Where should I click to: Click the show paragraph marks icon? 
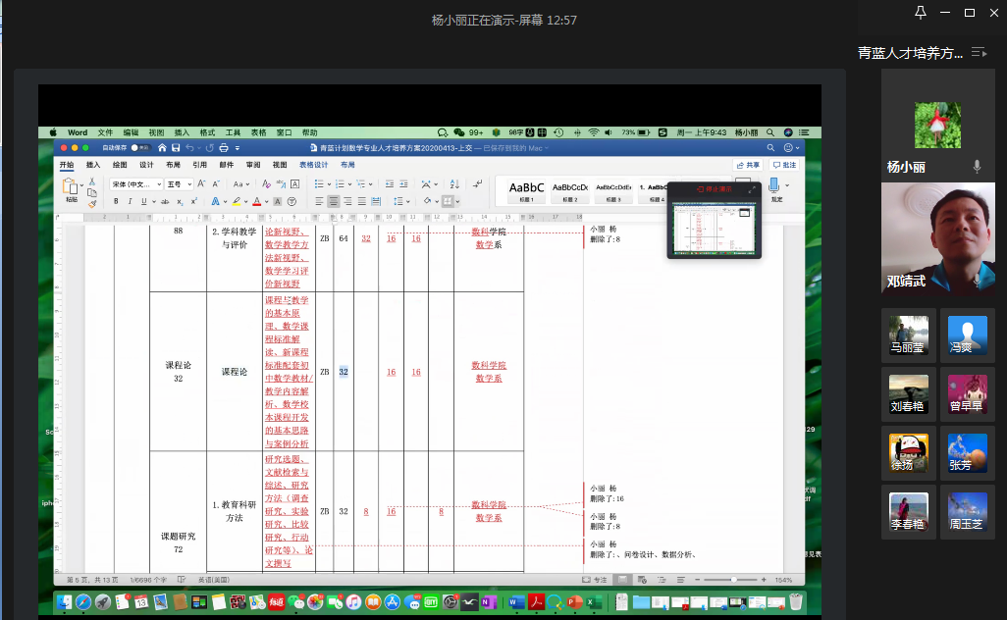477,184
